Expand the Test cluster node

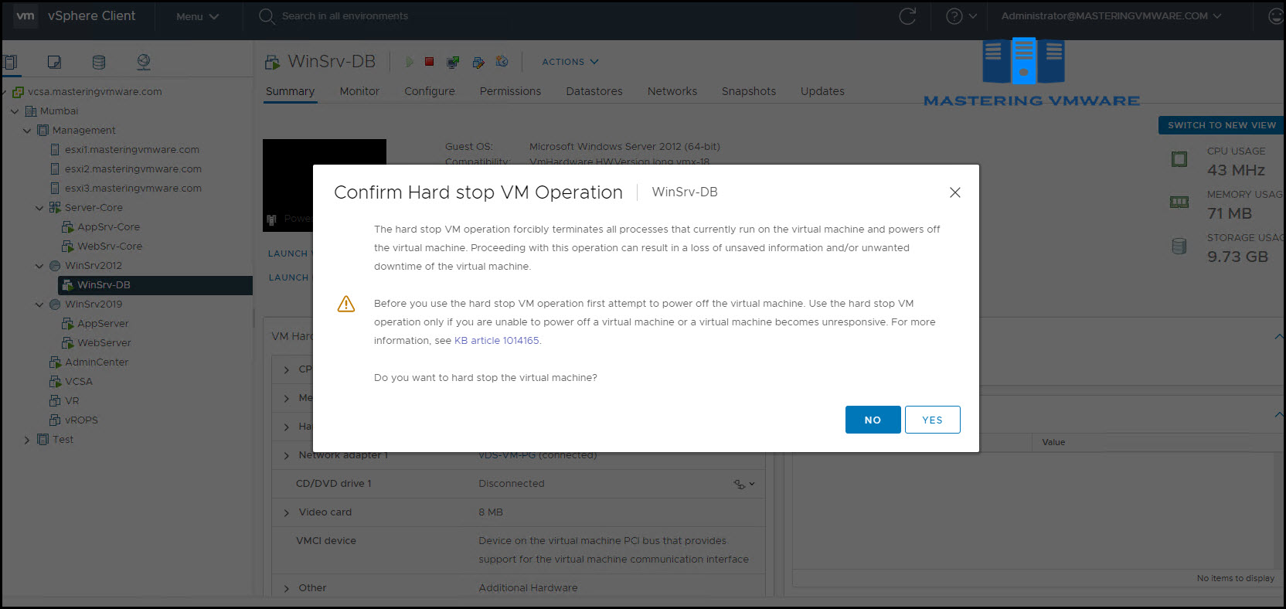coord(27,440)
